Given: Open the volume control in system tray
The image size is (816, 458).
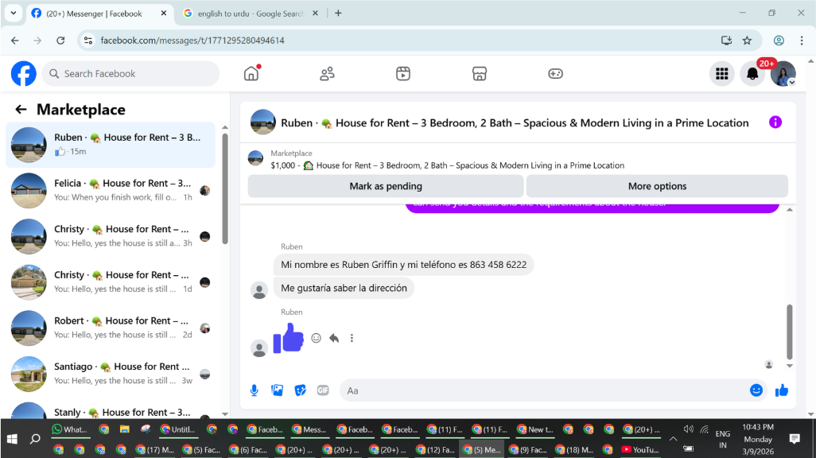Looking at the screenshot, I should click(x=688, y=429).
